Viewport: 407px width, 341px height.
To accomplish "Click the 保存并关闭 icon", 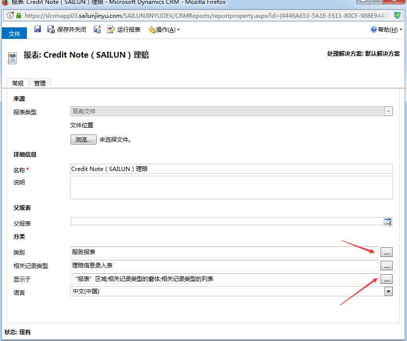I will pyautogui.click(x=51, y=30).
